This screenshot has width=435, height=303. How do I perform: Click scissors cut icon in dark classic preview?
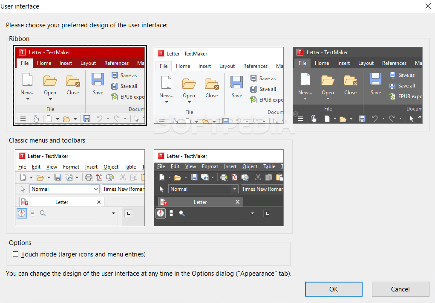click(x=258, y=177)
